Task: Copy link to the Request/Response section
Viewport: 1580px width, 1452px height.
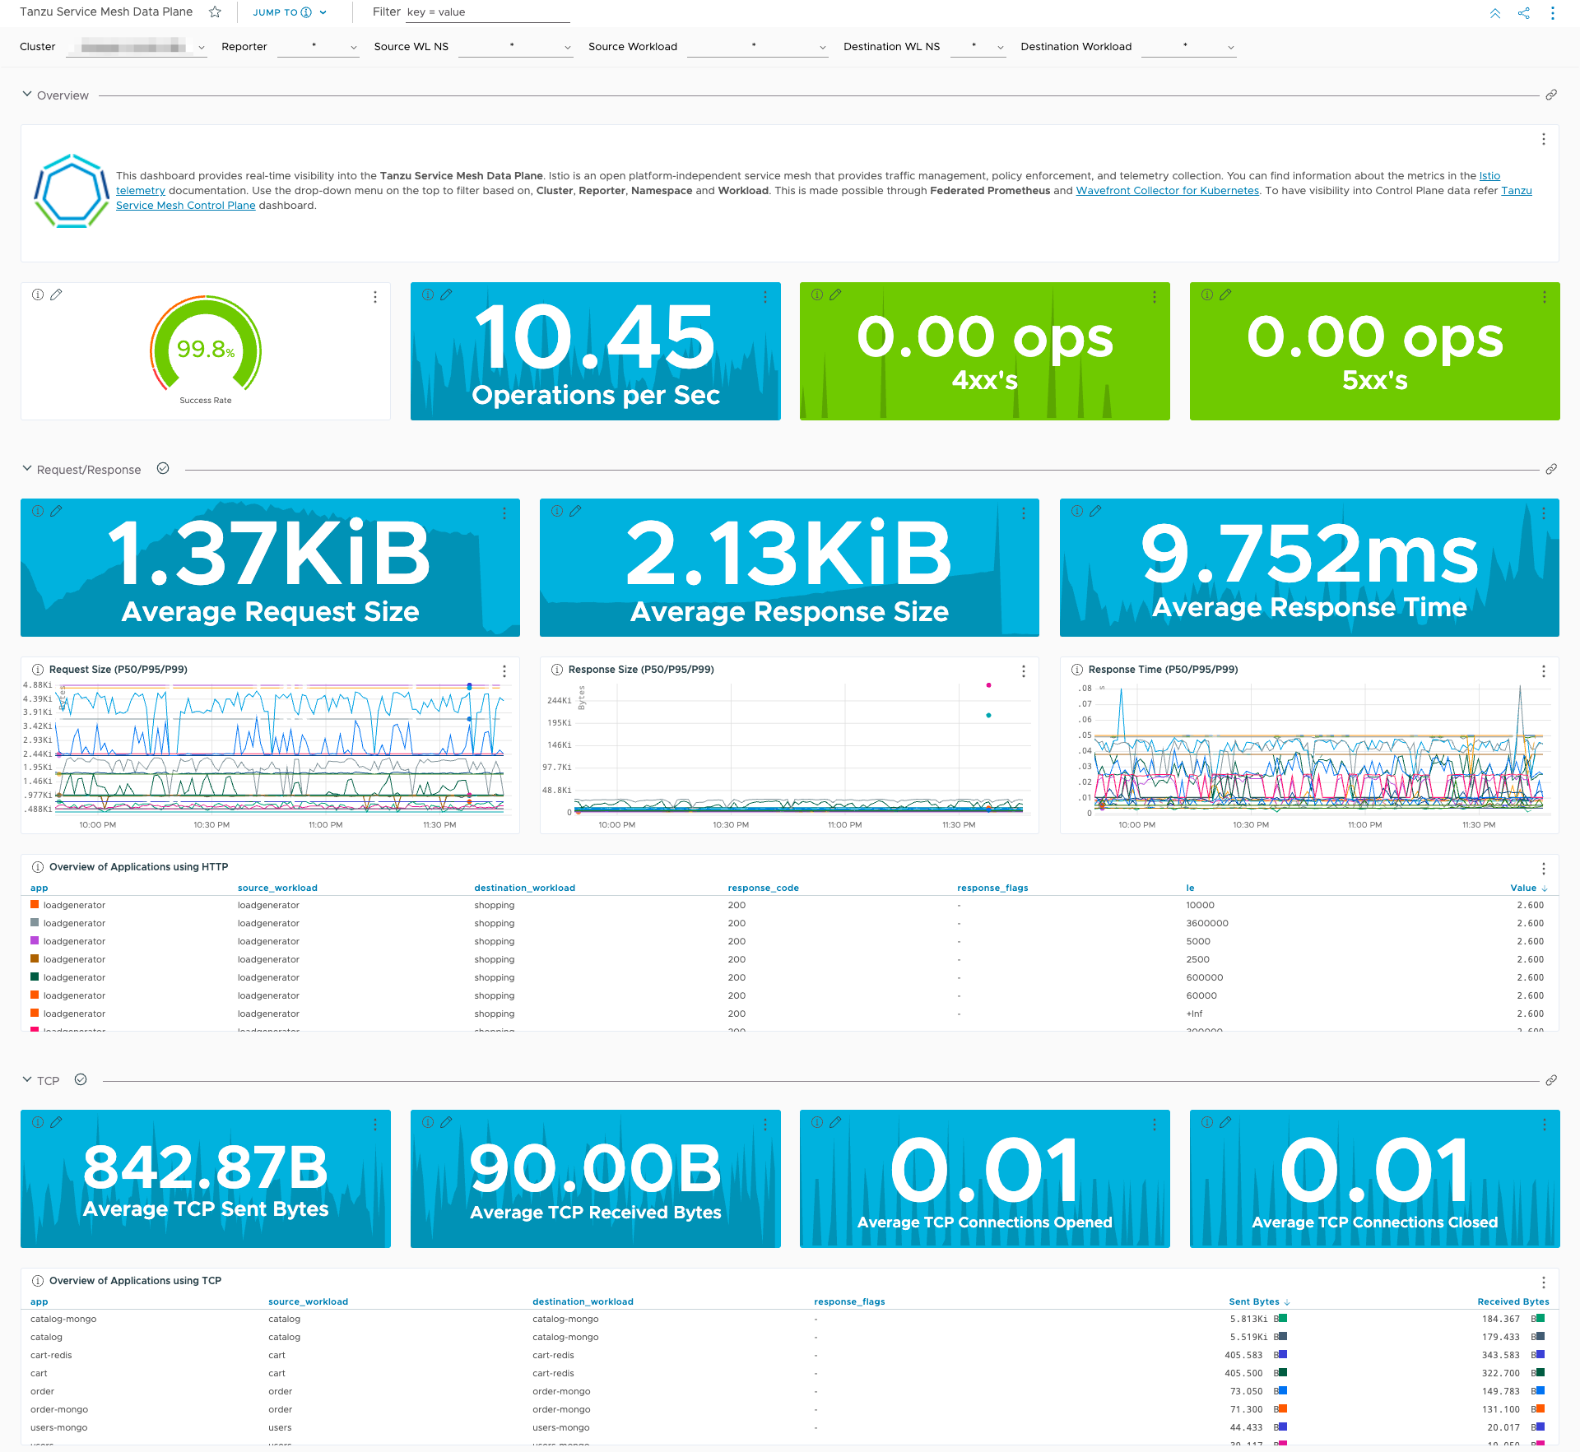Action: 1551,469
